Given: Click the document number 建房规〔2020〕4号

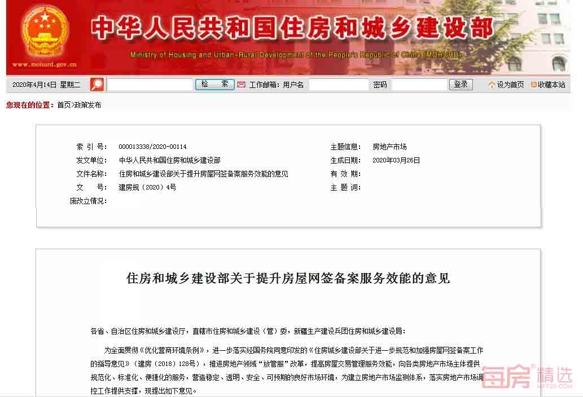Looking at the screenshot, I should (x=147, y=187).
